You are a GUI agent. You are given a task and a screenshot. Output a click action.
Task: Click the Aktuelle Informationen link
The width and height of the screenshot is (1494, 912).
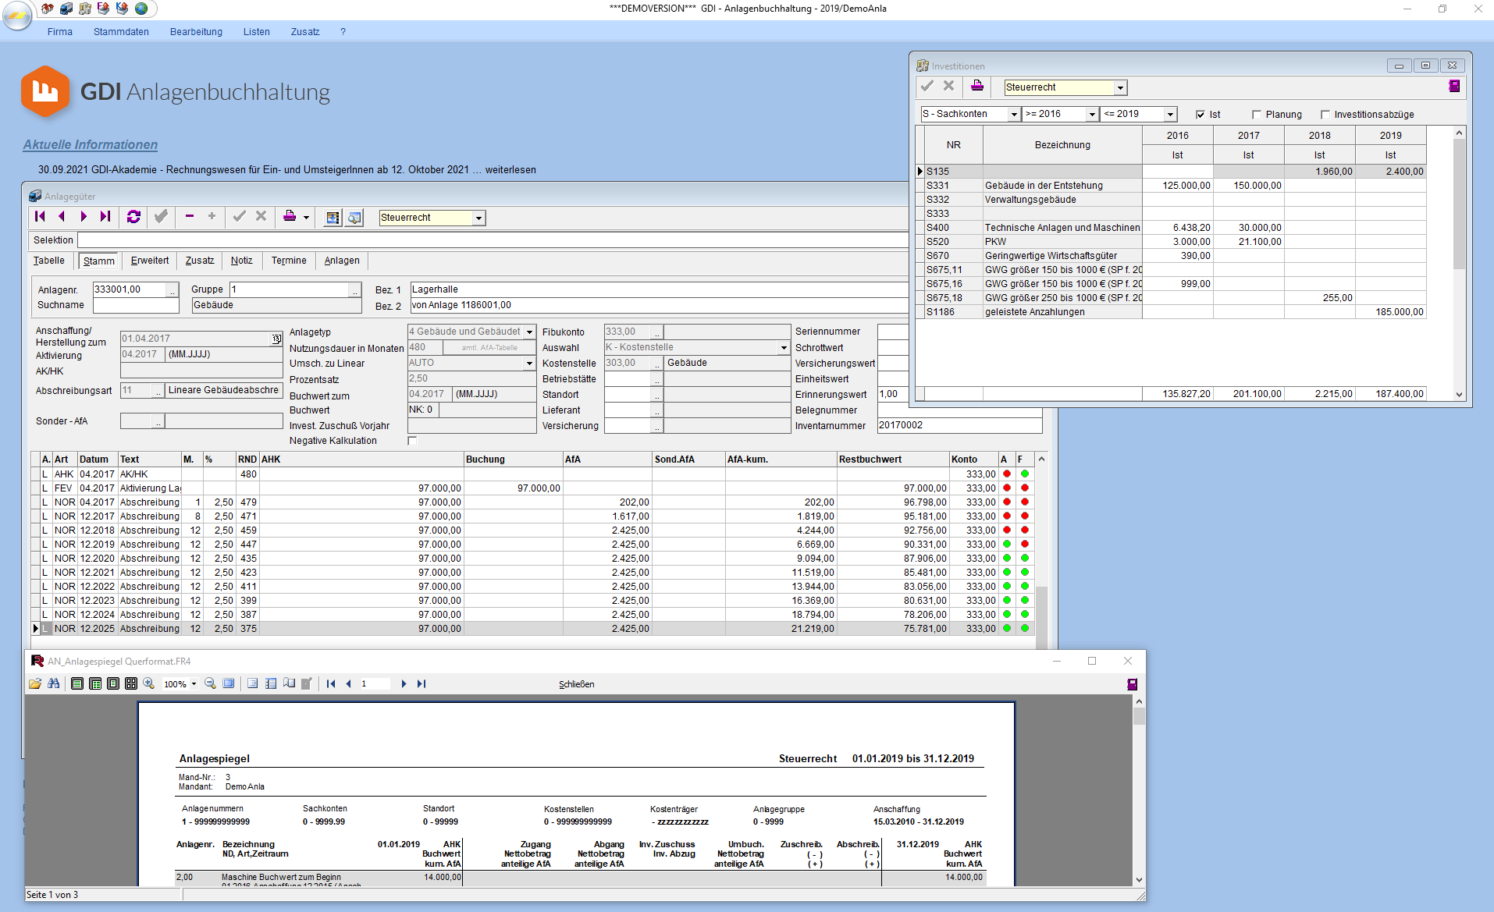90,144
